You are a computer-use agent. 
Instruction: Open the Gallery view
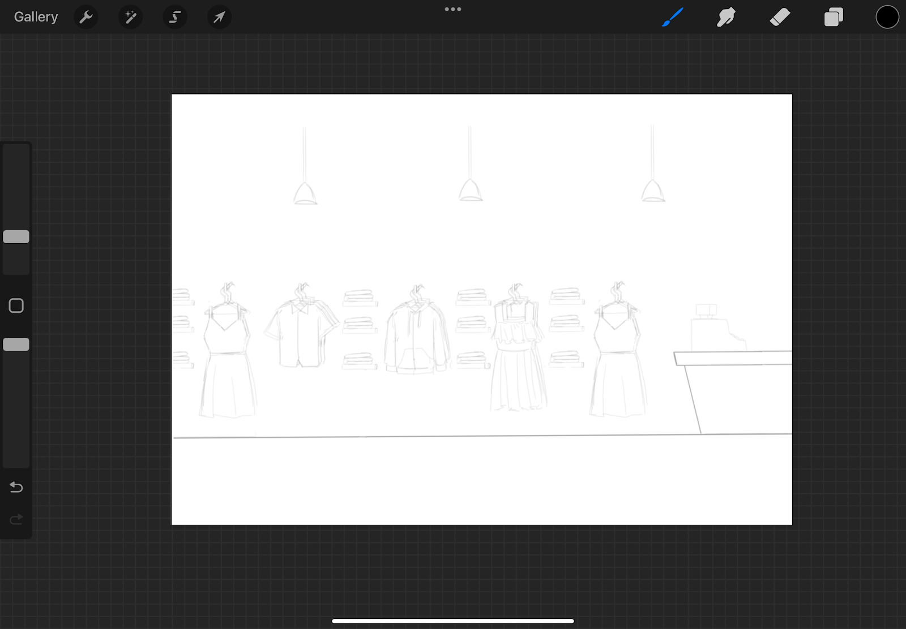(36, 17)
